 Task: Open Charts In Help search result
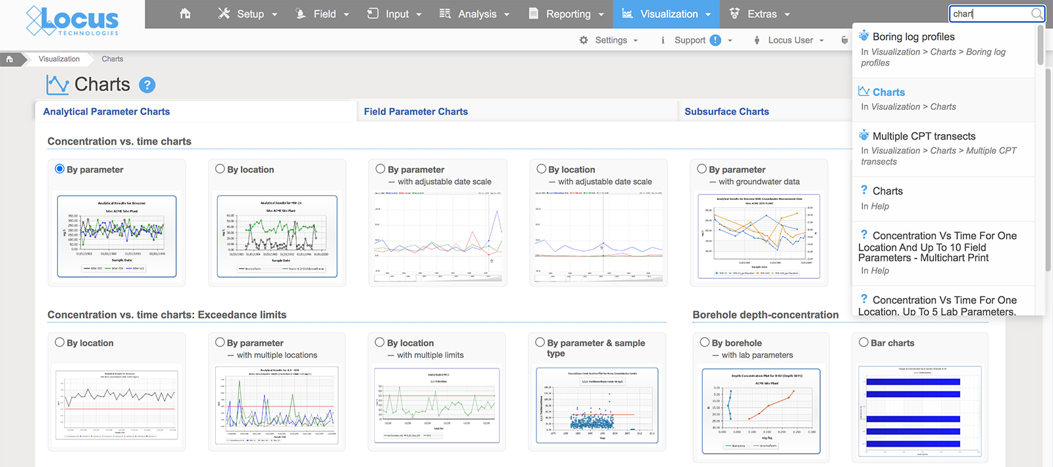(x=944, y=199)
